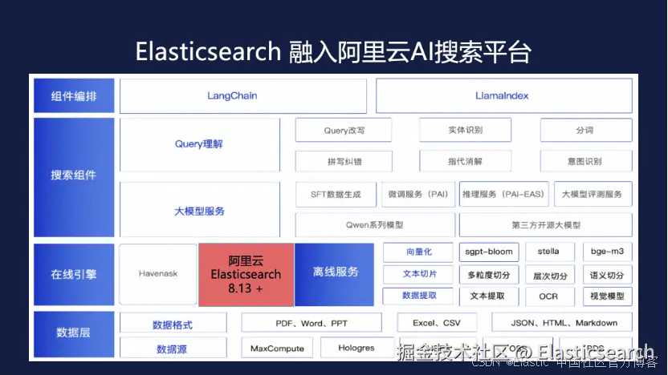Viewport: 668px width, 375px height.
Task: Click the LangChain box
Action: coord(242,96)
